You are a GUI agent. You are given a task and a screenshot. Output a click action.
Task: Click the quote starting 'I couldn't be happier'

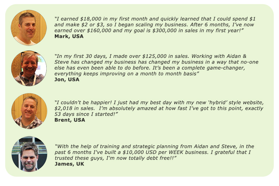(159, 108)
